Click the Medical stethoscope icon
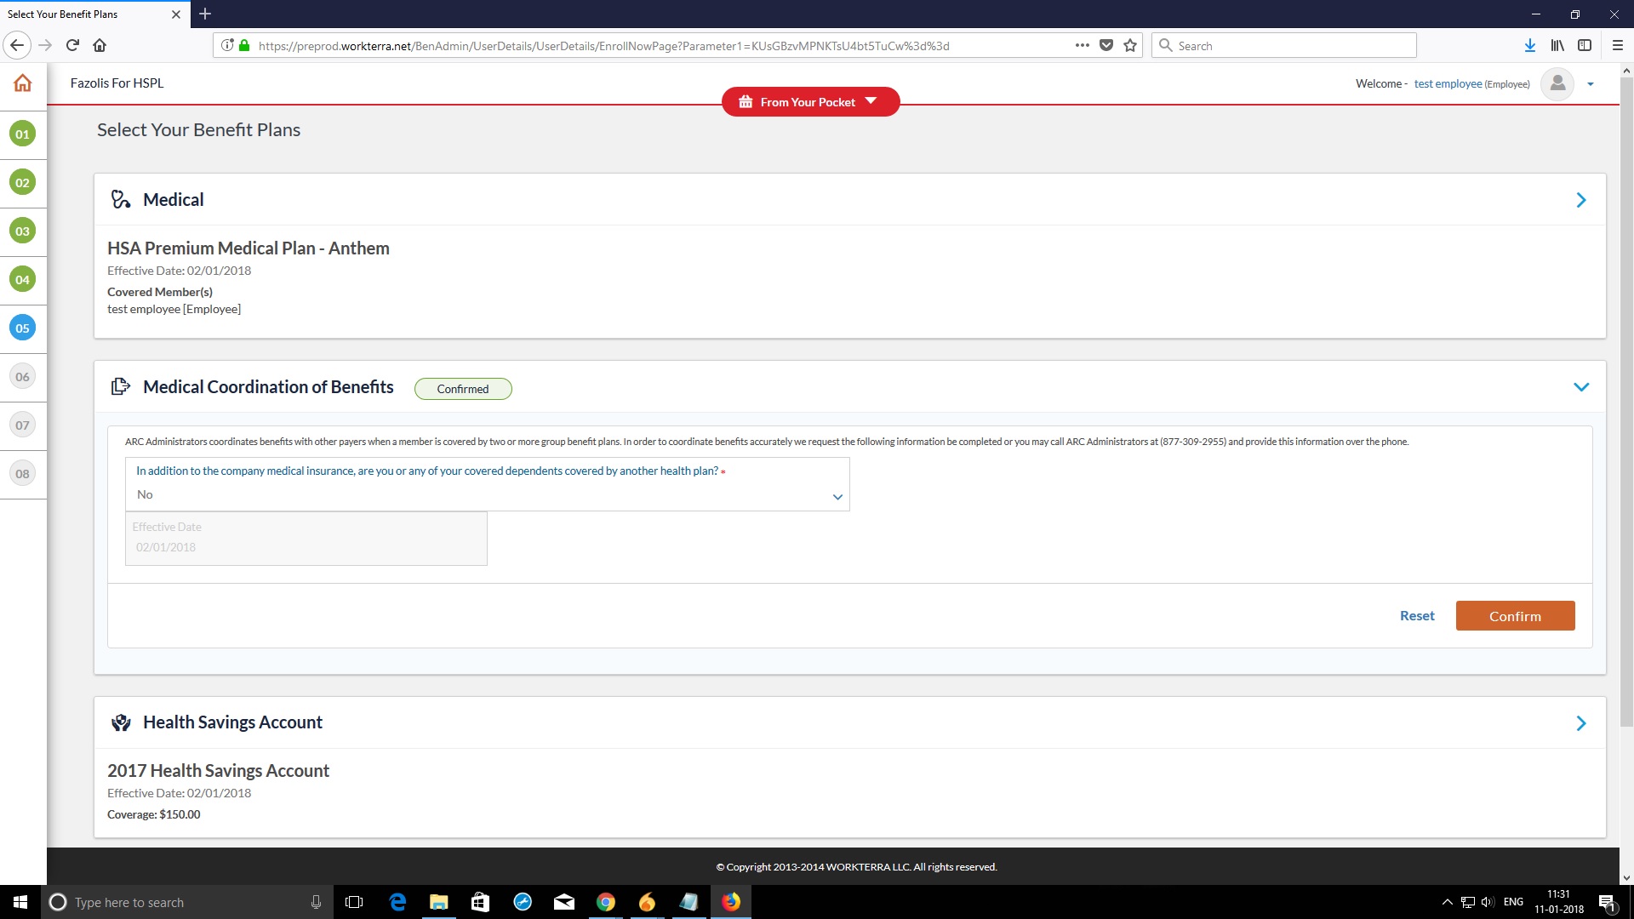 [121, 200]
